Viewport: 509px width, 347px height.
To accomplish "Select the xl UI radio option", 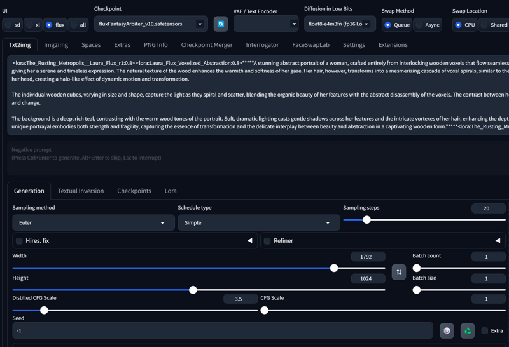I will (29, 25).
